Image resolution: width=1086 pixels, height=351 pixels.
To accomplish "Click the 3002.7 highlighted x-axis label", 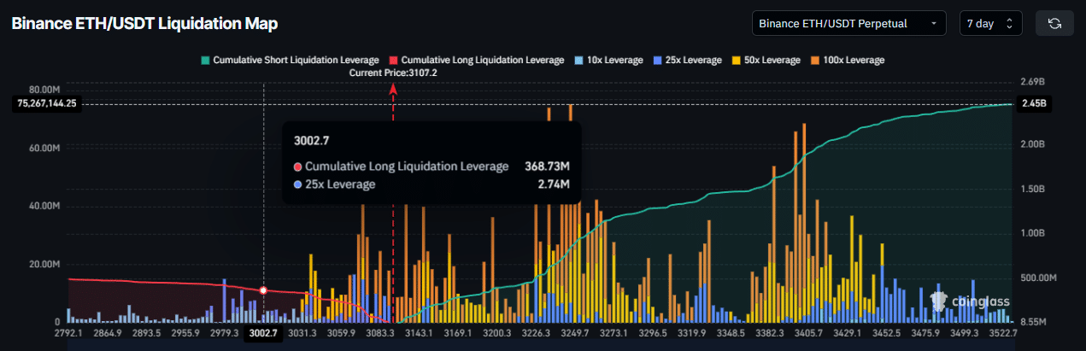I will click(x=262, y=333).
